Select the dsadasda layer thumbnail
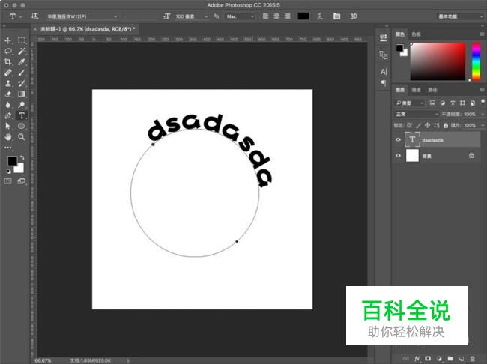 coord(412,139)
